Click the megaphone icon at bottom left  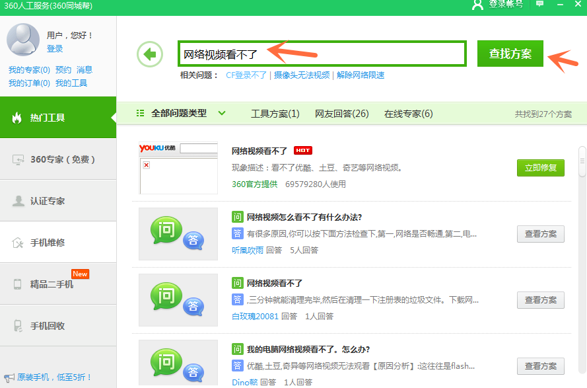[x=9, y=378]
